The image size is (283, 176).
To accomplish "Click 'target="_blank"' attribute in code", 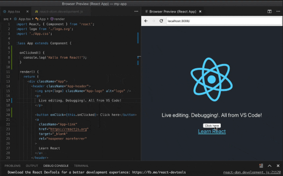I will [x=53, y=134].
